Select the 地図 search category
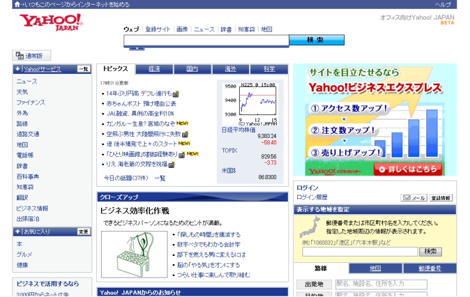470x297 pixels. pyautogui.click(x=267, y=29)
